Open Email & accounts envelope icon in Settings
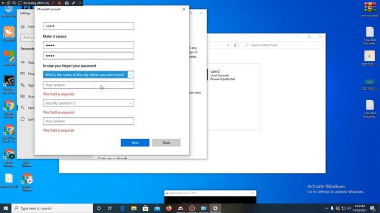 (23, 73)
